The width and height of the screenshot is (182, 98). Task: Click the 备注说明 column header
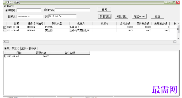[x=70, y=53]
